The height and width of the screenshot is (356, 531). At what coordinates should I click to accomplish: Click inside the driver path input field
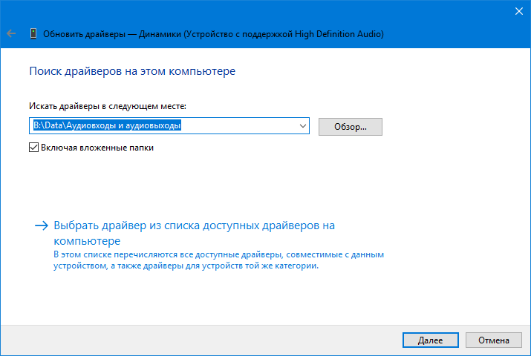[238, 127]
